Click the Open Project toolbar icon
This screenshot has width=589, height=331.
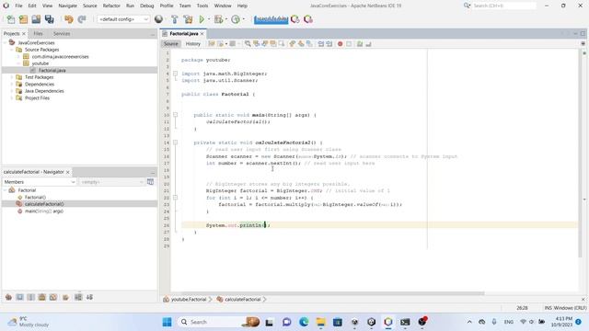(x=36, y=19)
